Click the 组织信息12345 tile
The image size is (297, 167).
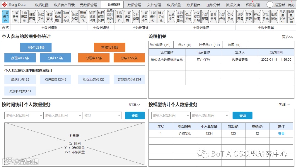click(55, 79)
